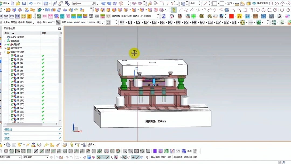
Task: Collapse the 模型历史记录 tree node
Action: (5, 52)
